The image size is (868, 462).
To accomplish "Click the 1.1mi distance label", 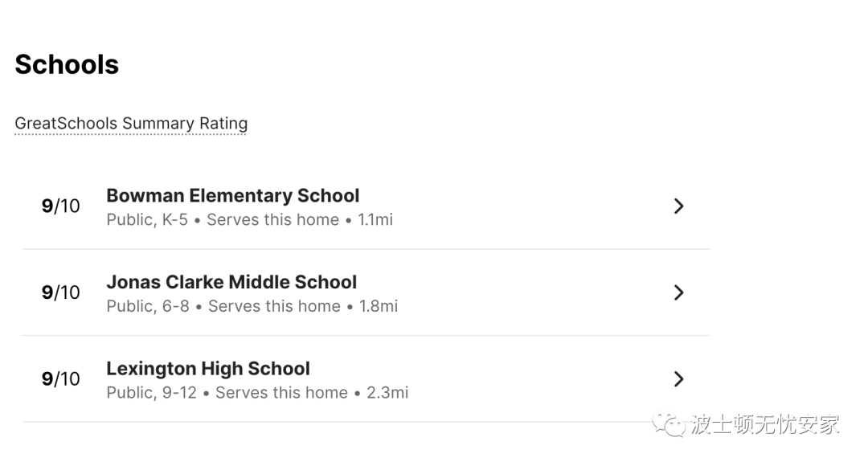I will pos(375,219).
